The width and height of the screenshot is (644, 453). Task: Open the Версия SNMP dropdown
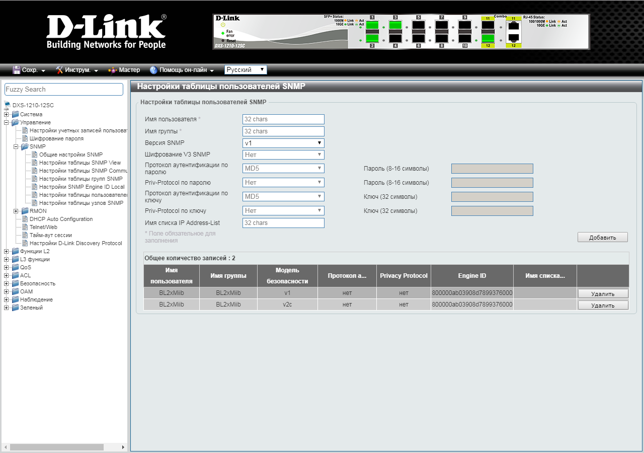[x=283, y=143]
